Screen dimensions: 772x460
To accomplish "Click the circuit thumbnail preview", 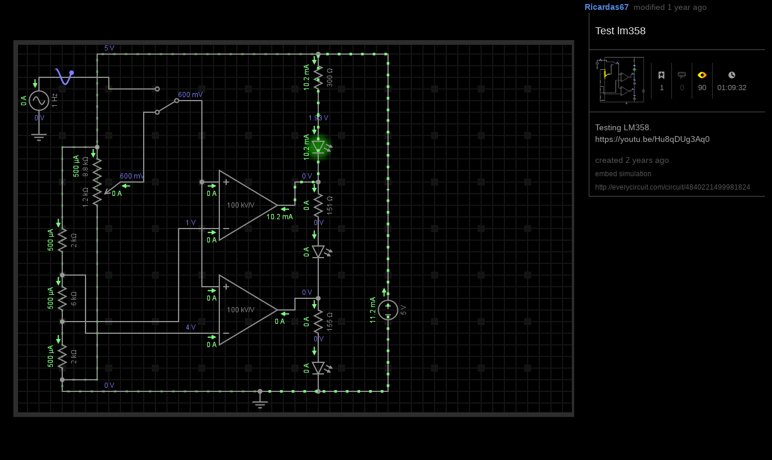I will (620, 80).
